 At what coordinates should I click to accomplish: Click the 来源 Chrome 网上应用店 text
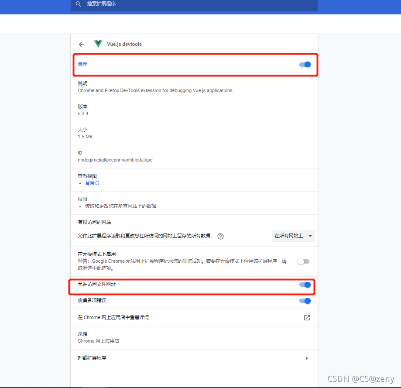(99, 341)
